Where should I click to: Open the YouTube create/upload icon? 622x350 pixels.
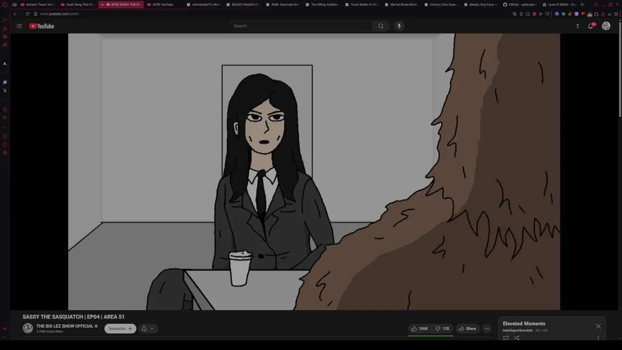(x=577, y=26)
